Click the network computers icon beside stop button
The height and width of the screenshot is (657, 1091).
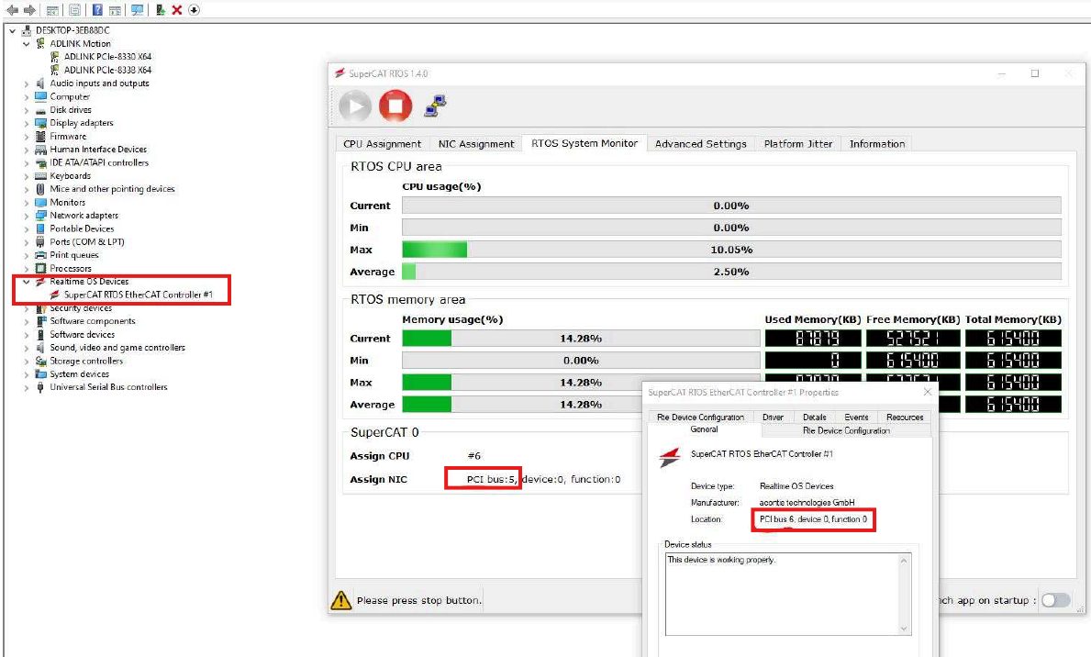click(x=435, y=106)
